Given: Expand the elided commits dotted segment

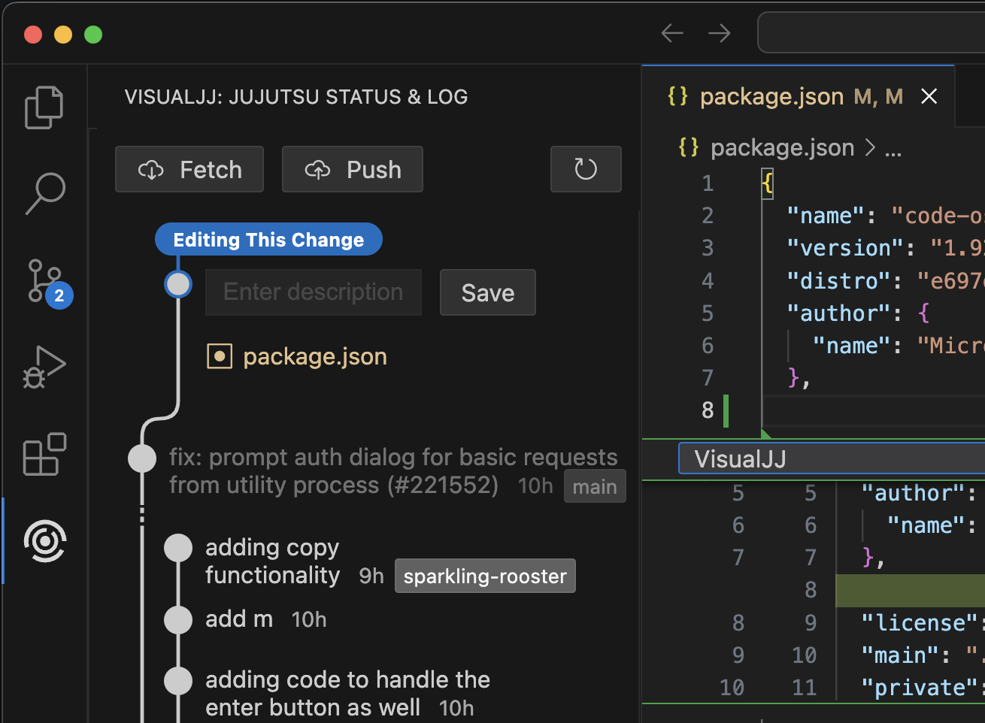Looking at the screenshot, I should point(142,514).
